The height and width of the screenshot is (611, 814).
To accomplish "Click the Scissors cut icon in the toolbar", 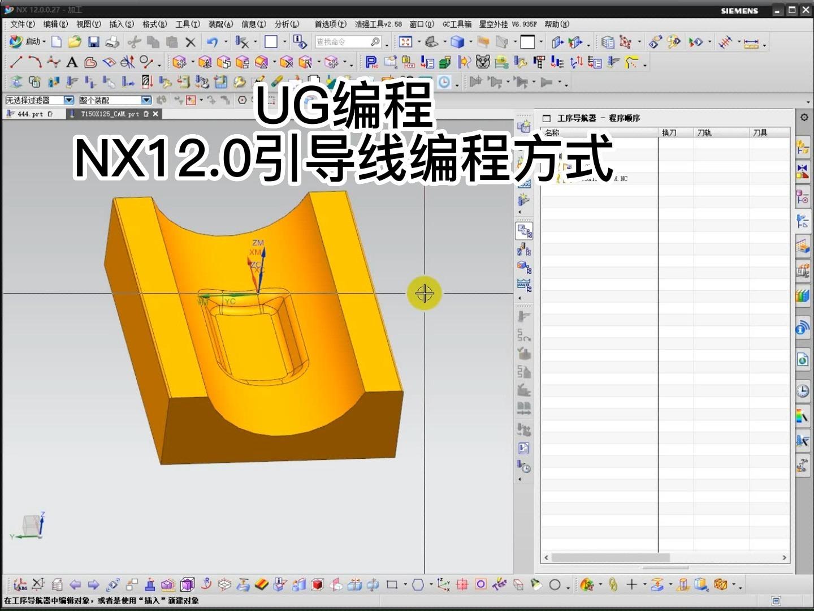I will click(x=134, y=41).
